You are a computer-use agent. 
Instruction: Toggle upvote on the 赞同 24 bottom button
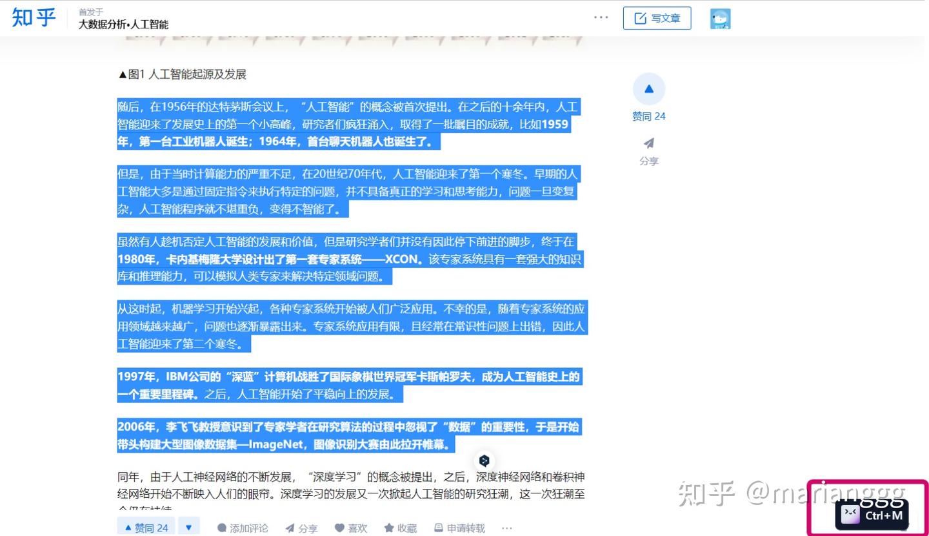[x=146, y=528]
